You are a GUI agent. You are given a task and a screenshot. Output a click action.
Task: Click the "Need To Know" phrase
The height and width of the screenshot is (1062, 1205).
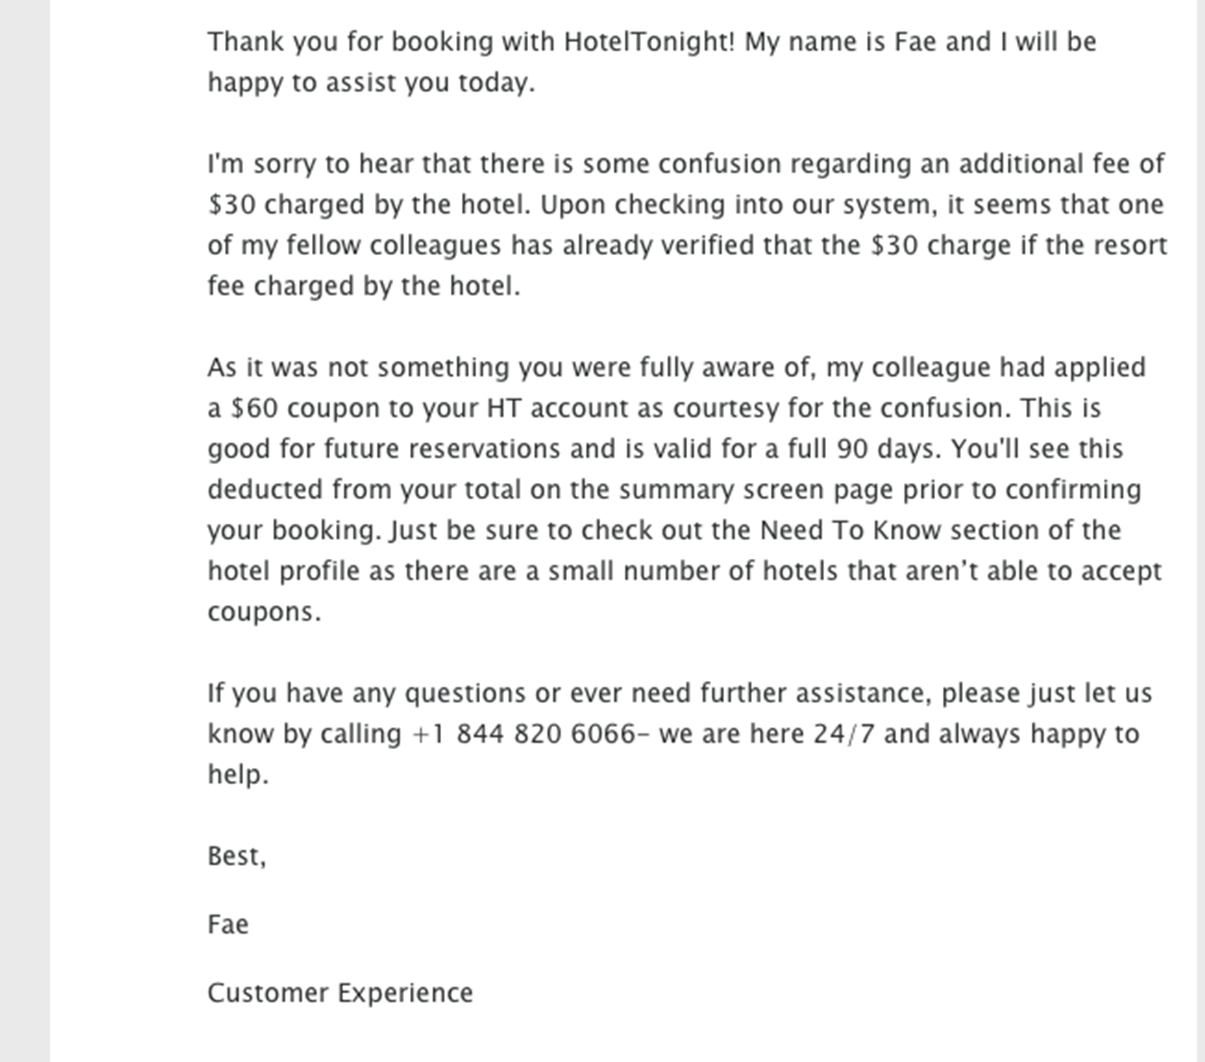point(850,530)
